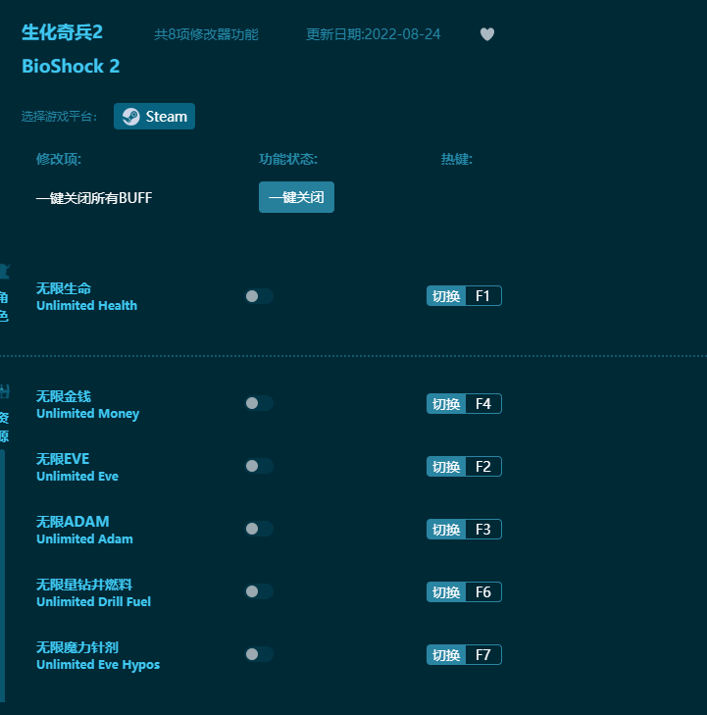
Task: Click the 生化奇兵2 game title
Action: (x=62, y=32)
